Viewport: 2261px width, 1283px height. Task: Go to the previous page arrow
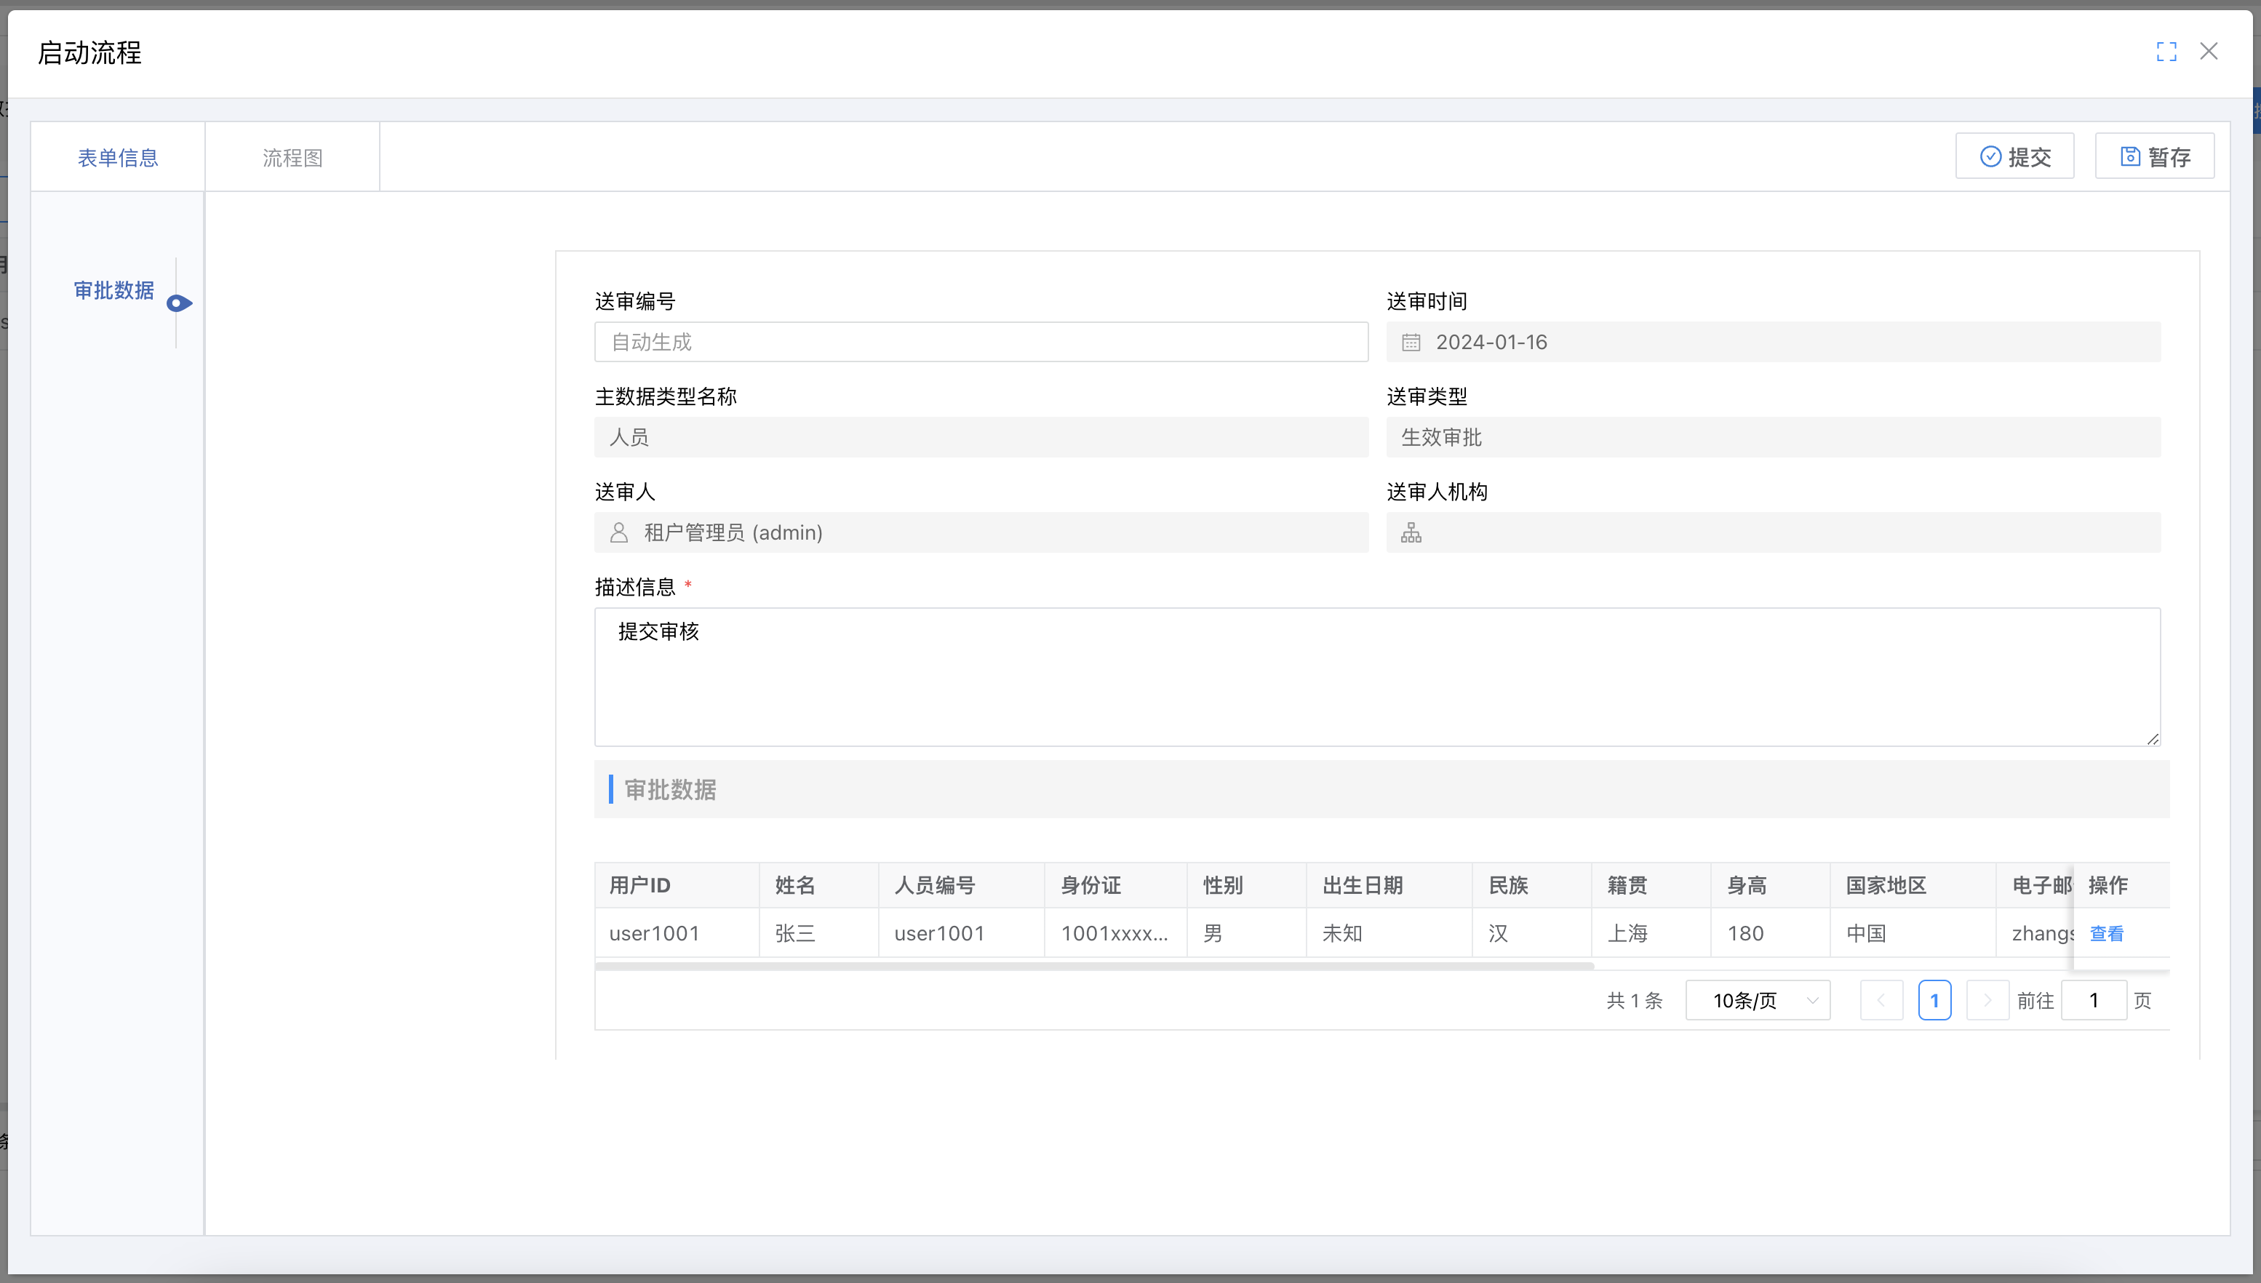point(1881,1000)
